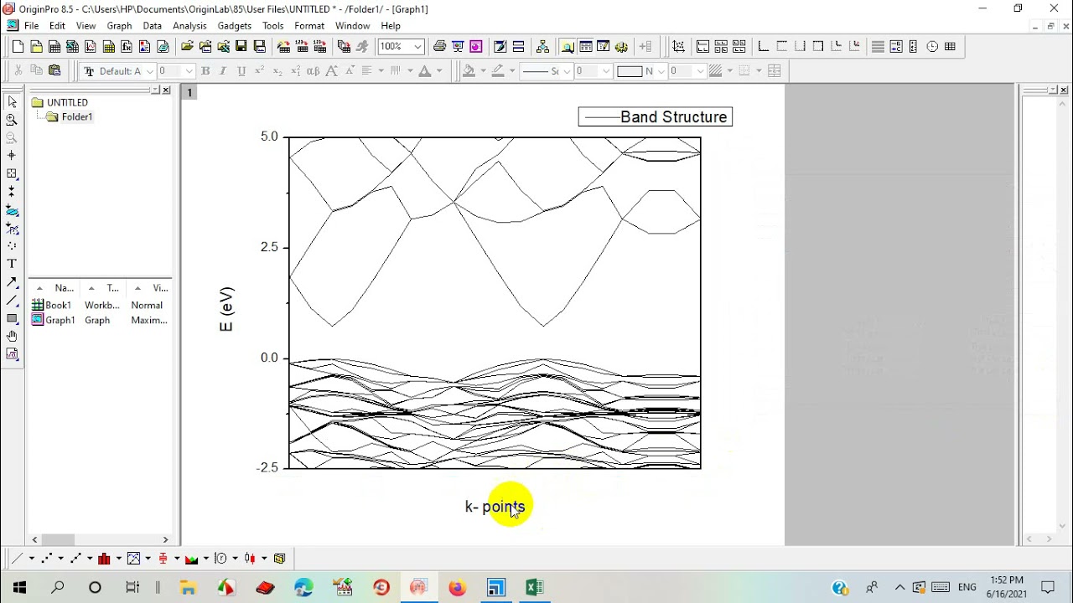1073x603 pixels.
Task: Select the Pointer tool
Action: click(12, 101)
